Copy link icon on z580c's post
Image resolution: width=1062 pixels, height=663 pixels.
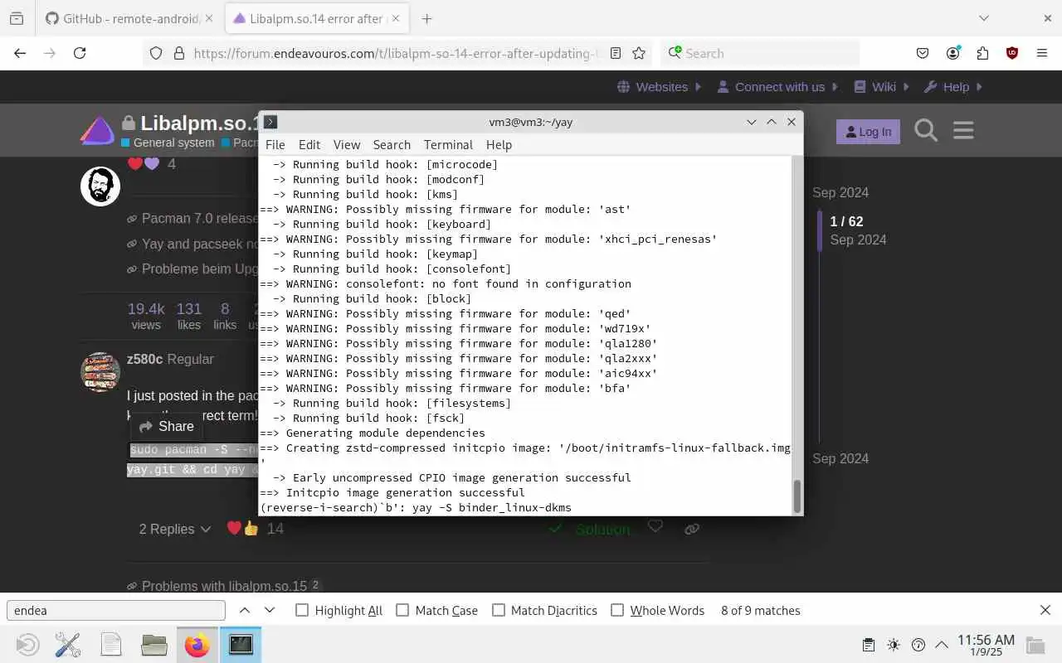point(691,528)
